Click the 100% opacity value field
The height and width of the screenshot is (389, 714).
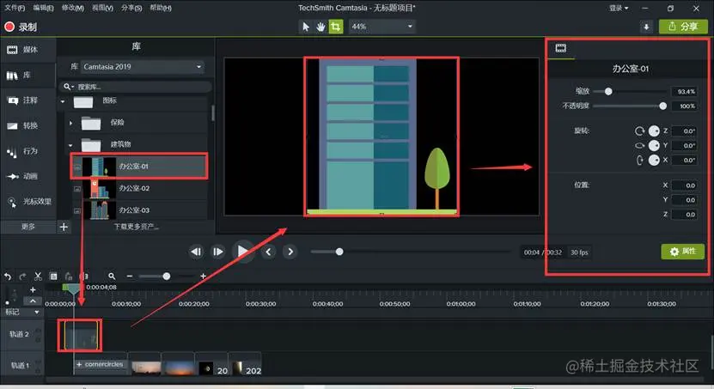[685, 106]
